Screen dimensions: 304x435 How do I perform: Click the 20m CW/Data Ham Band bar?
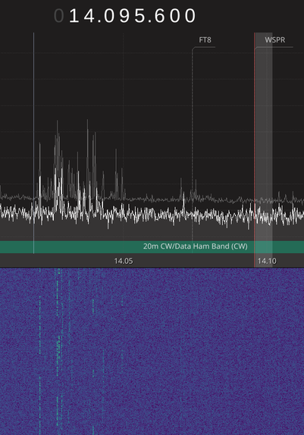[x=152, y=246]
